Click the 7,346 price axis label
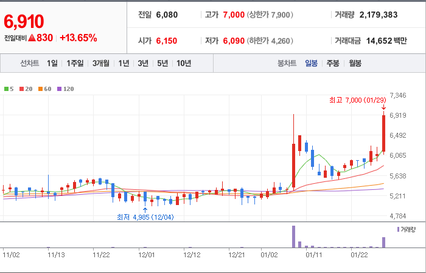Screen dimensions: 426x273 [398, 95]
